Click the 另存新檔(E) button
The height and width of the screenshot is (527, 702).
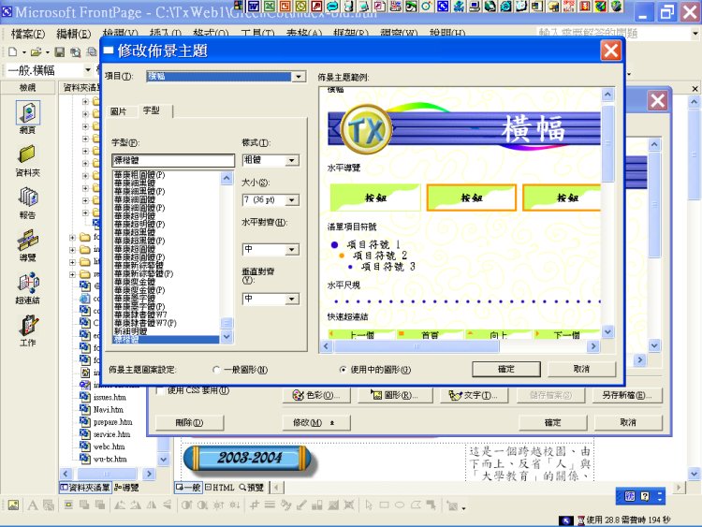[x=627, y=395]
